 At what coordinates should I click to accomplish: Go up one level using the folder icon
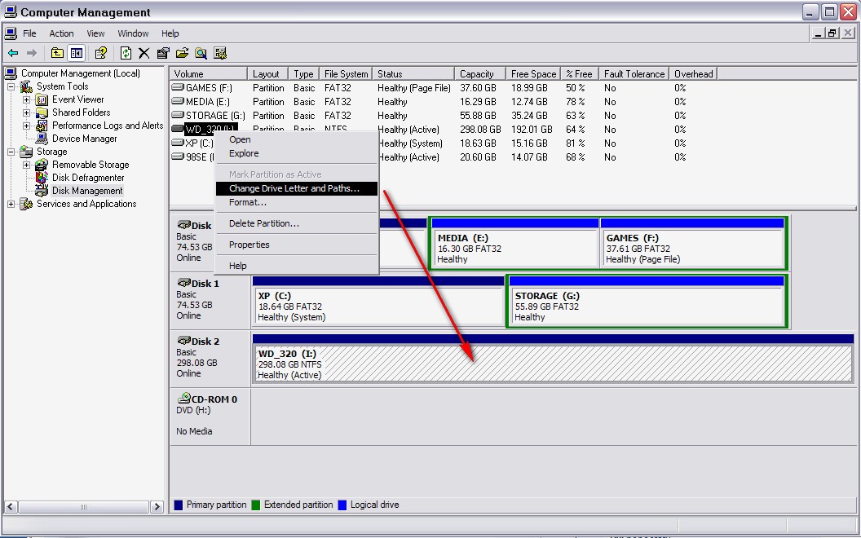[57, 53]
